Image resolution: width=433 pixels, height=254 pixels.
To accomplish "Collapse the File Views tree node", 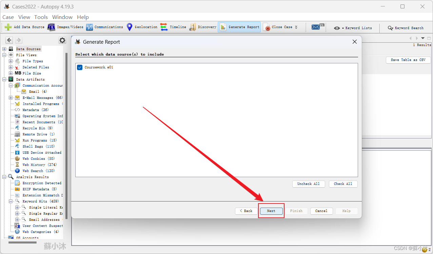I will pos(4,55).
